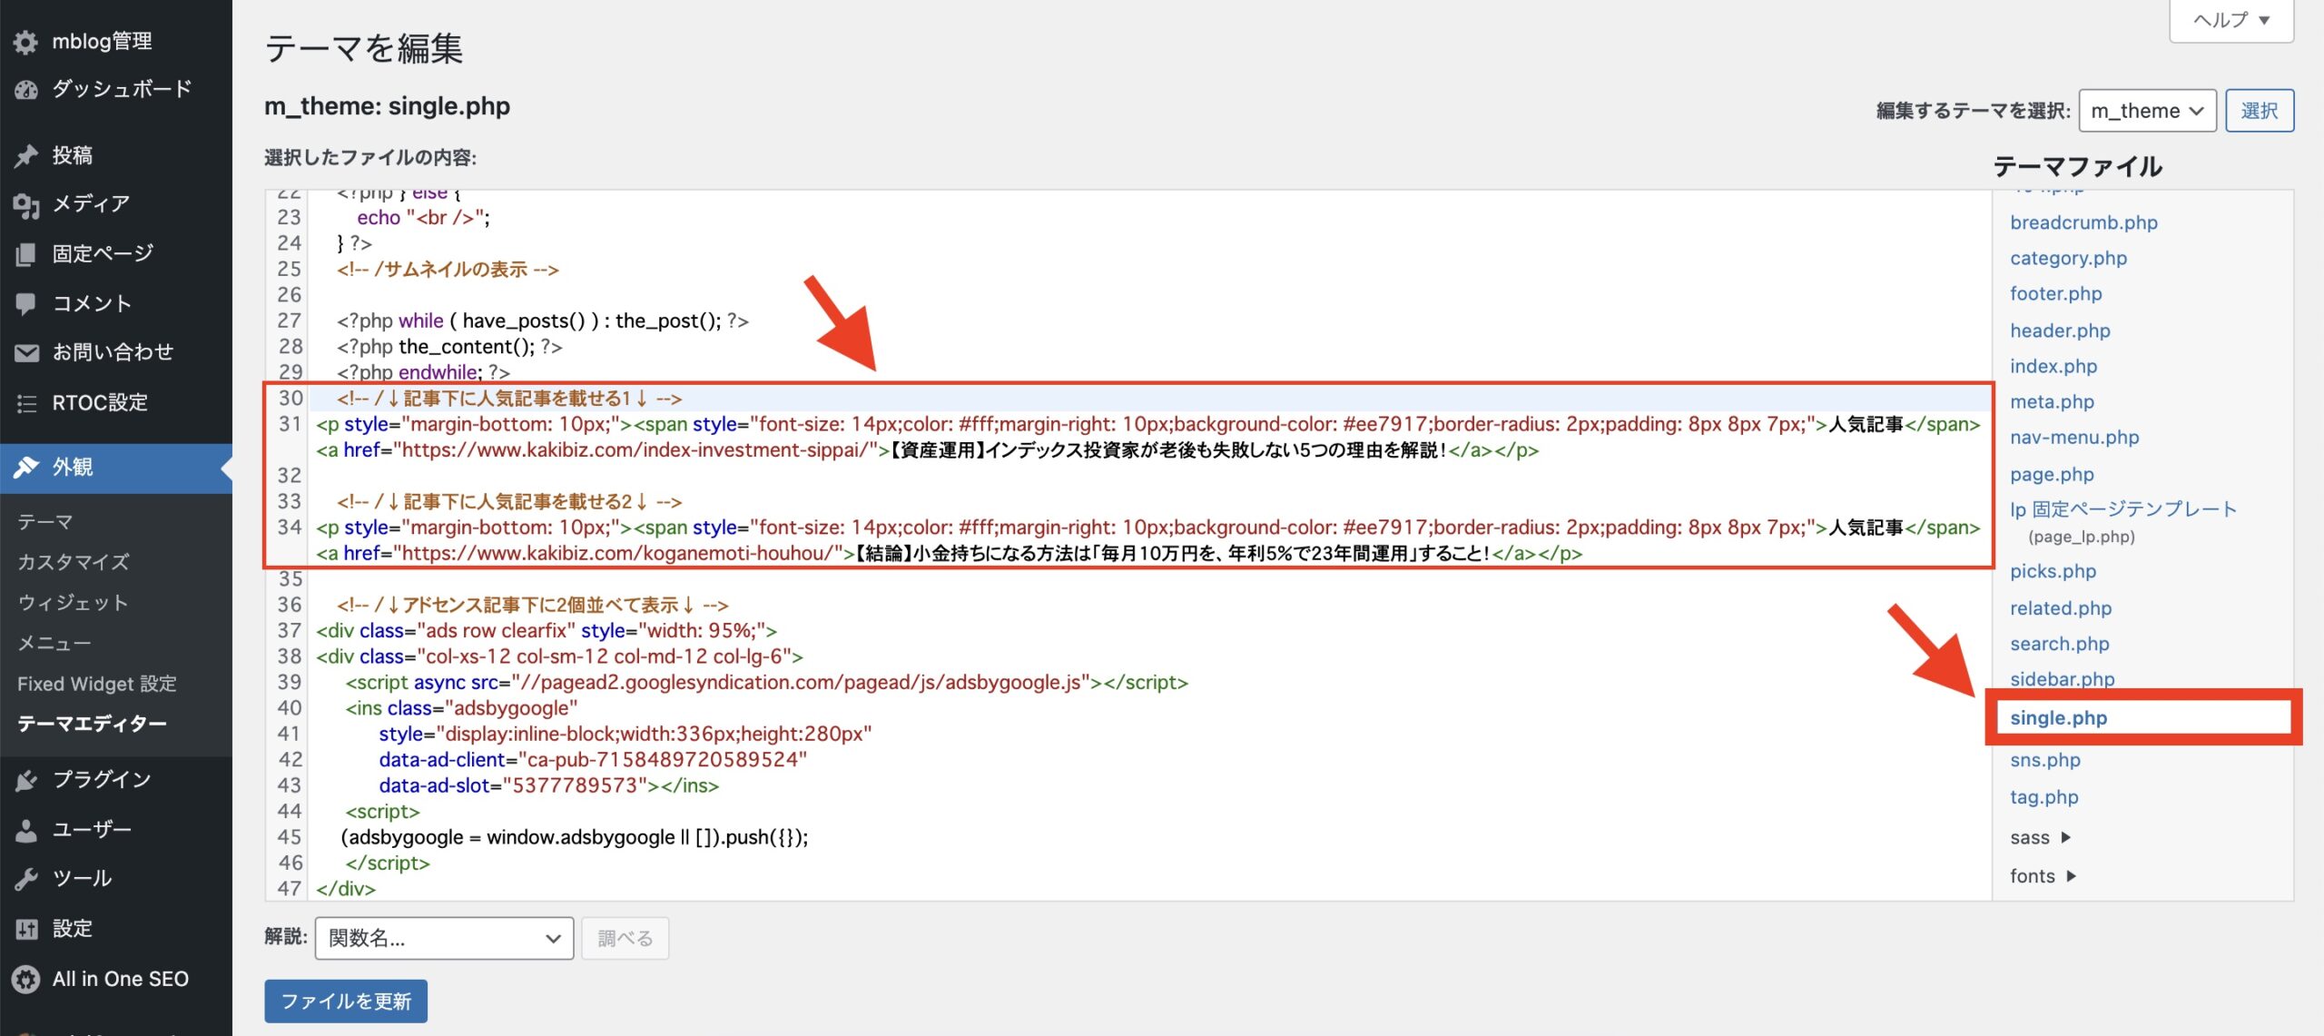Open search.php theme file
This screenshot has width=2324, height=1036.
click(x=2059, y=644)
